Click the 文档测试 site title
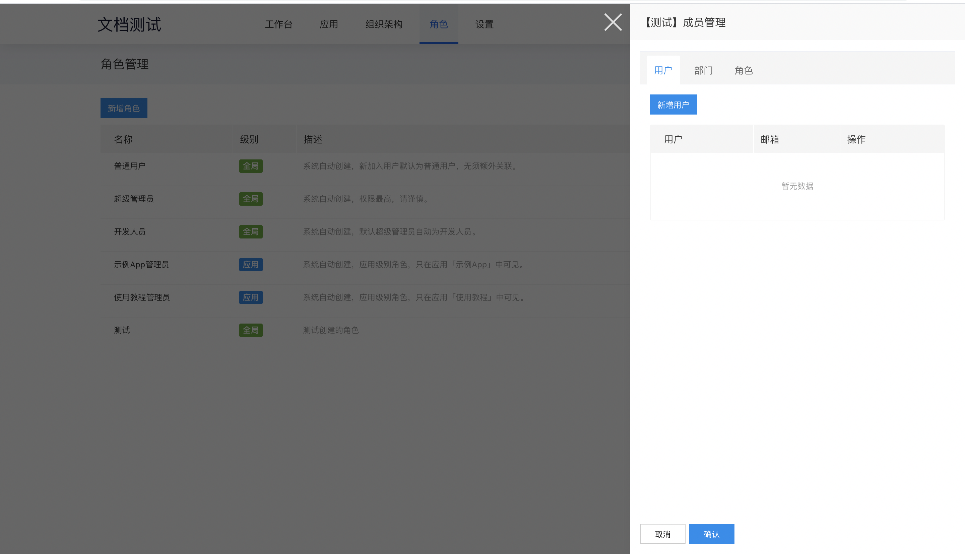The height and width of the screenshot is (554, 965). point(129,24)
